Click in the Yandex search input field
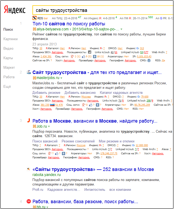This screenshot has width=174, height=209. (103, 10)
